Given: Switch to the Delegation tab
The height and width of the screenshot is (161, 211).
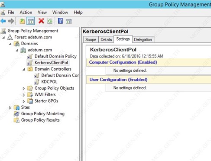Looking at the screenshot, I should pyautogui.click(x=143, y=39).
